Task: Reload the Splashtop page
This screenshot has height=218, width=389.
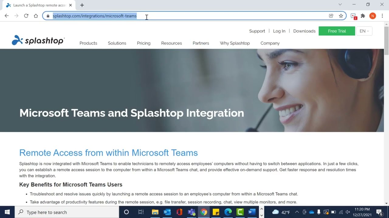Action: [x=26, y=16]
